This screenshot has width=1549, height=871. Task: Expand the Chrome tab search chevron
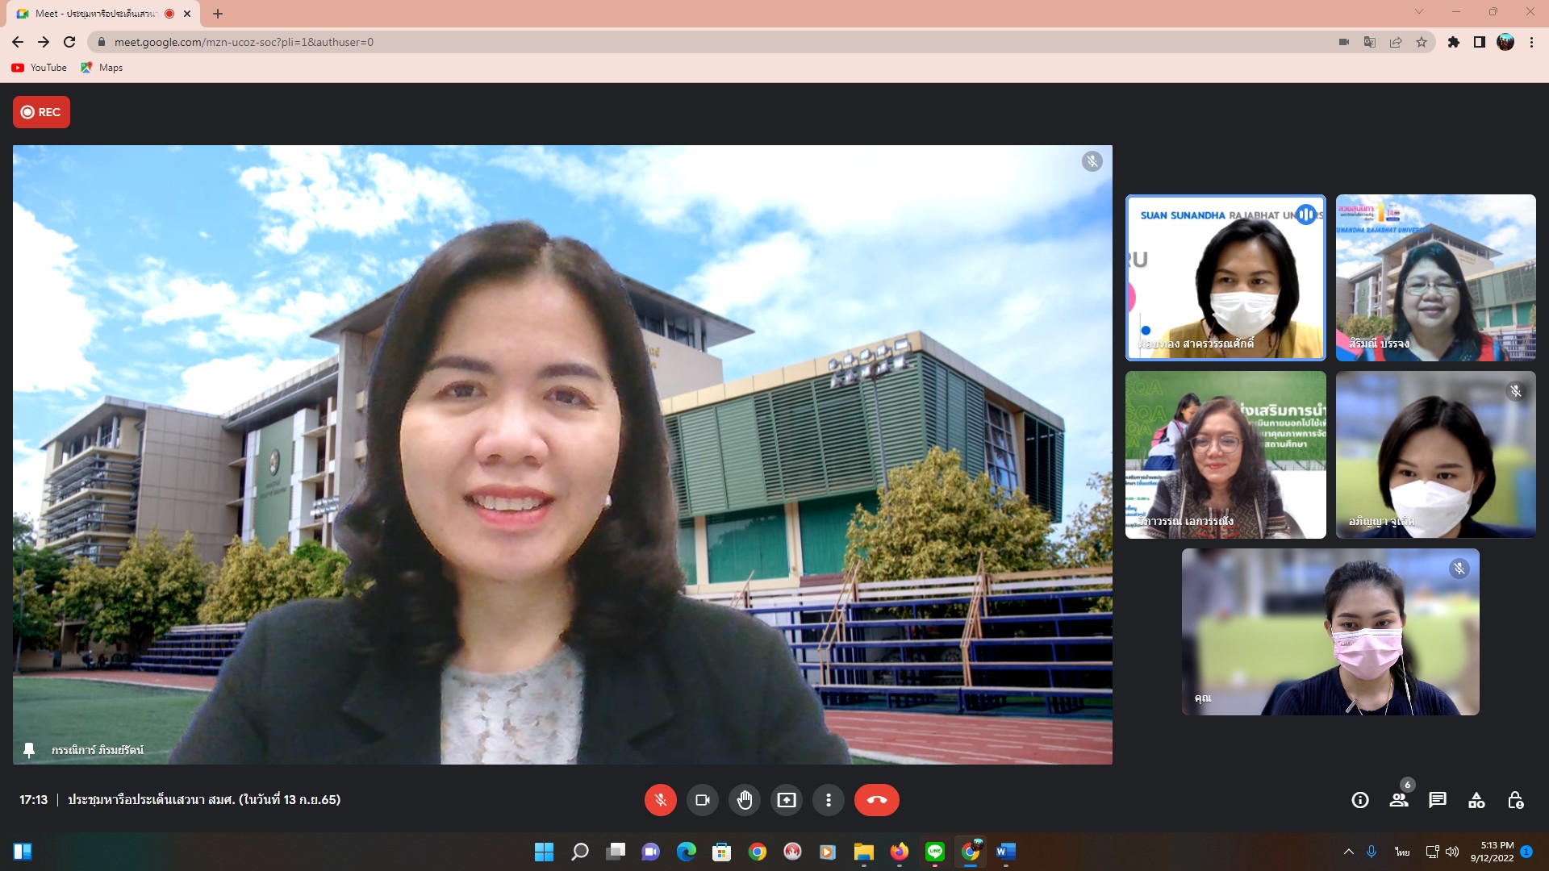pyautogui.click(x=1419, y=12)
